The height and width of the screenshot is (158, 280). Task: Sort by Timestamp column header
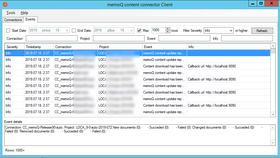(39, 47)
